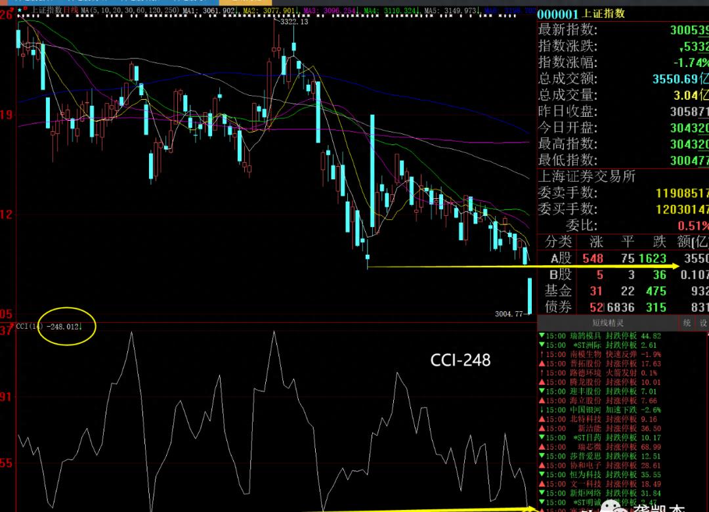This screenshot has height=512, width=709.
Task: Click the 统 statistics button
Action: [x=687, y=323]
